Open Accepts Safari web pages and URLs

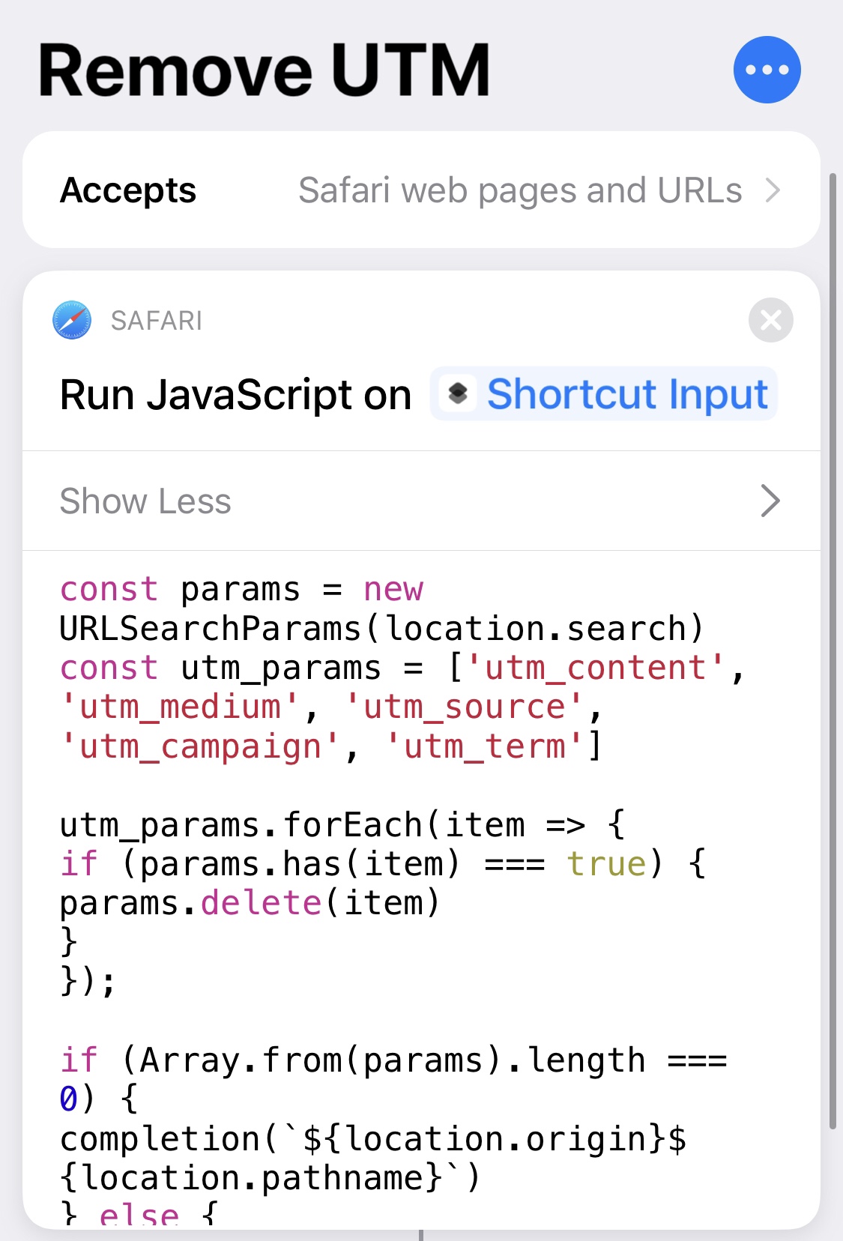[x=421, y=190]
